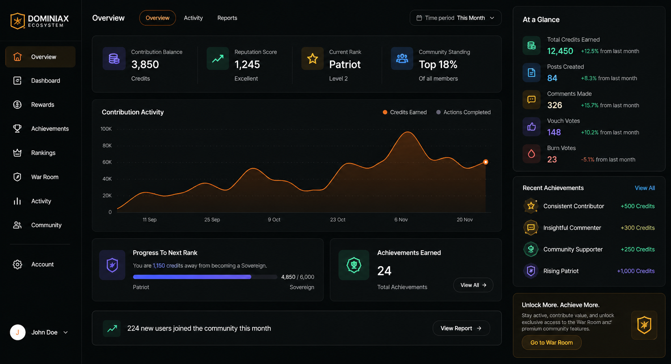Viewport: 671px width, 364px height.
Task: Click the orange endpoint marker on chart
Action: click(x=486, y=162)
